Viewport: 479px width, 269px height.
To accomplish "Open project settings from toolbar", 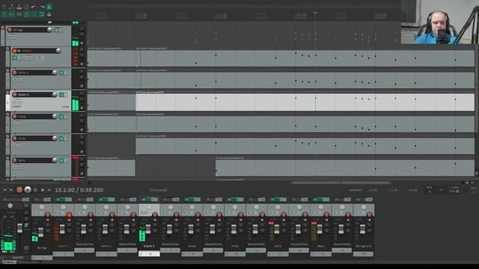I will click(x=27, y=7).
